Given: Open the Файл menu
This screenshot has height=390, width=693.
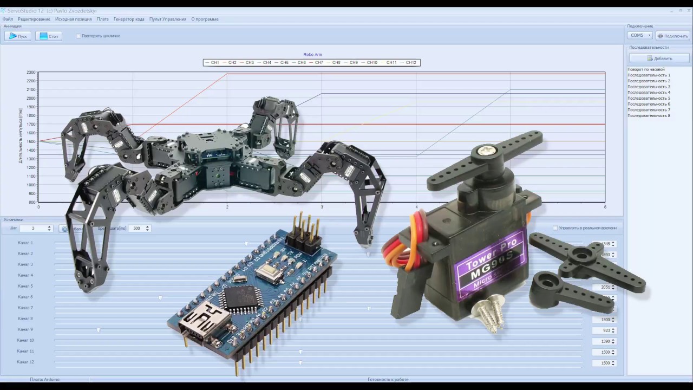Looking at the screenshot, I should coord(8,19).
